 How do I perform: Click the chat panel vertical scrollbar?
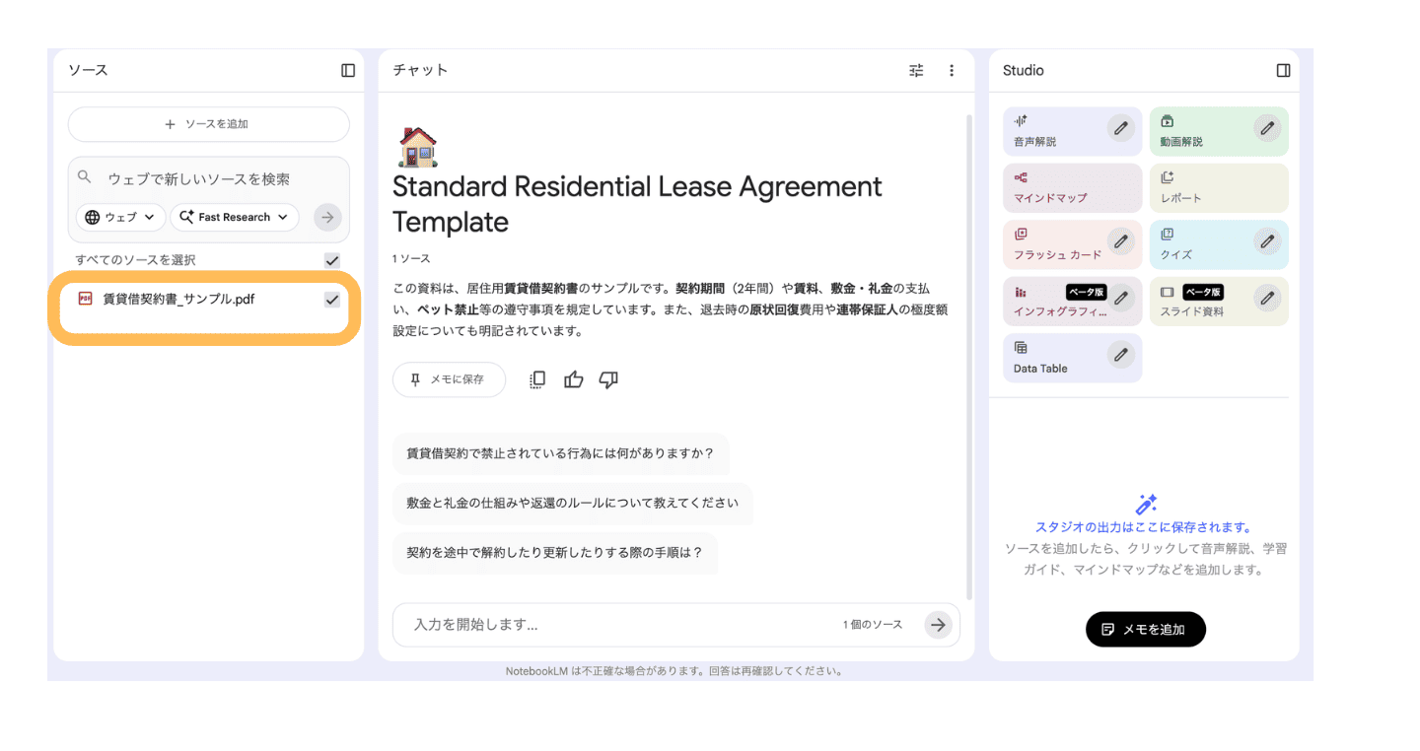pos(968,355)
